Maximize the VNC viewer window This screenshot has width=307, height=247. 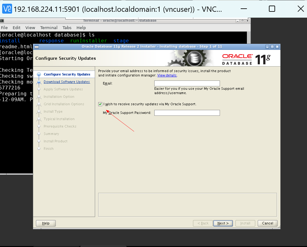[x=272, y=9]
